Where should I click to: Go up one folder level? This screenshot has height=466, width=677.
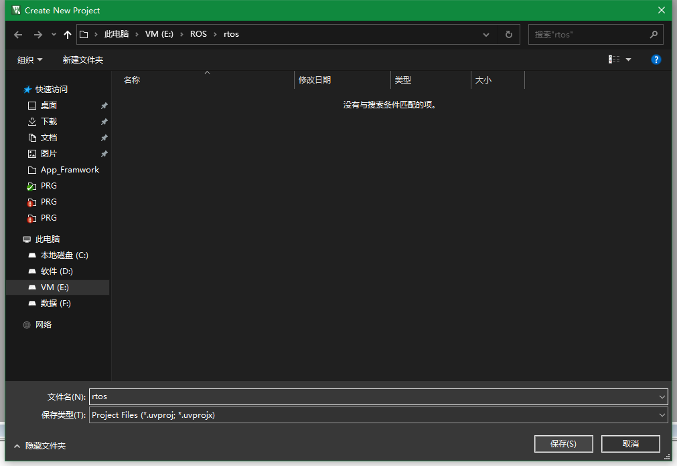[68, 35]
